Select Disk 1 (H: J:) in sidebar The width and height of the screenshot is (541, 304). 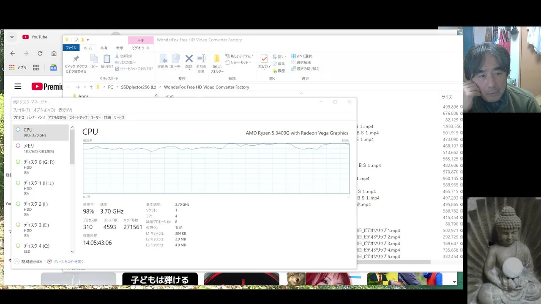click(41, 188)
